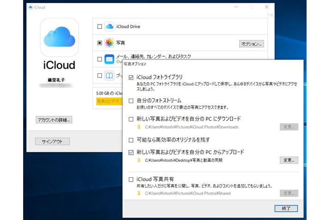This screenshot has height=220, width=330.
Task: Click the iCloud Photos\Shared path text
Action: click(x=188, y=193)
